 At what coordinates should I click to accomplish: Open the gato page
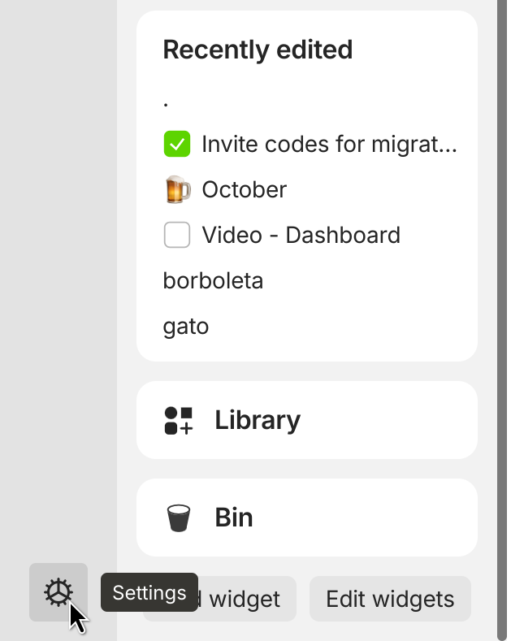(x=186, y=327)
